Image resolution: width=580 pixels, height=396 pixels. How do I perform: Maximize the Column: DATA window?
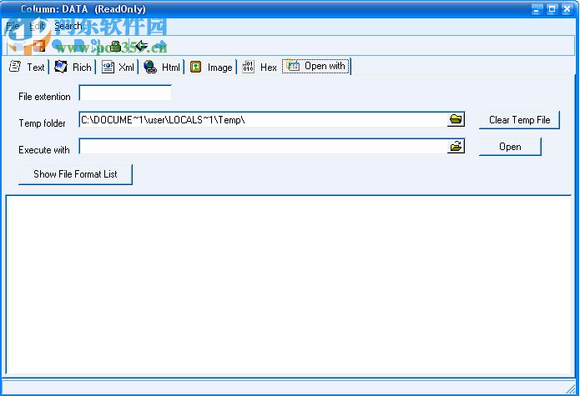click(552, 9)
